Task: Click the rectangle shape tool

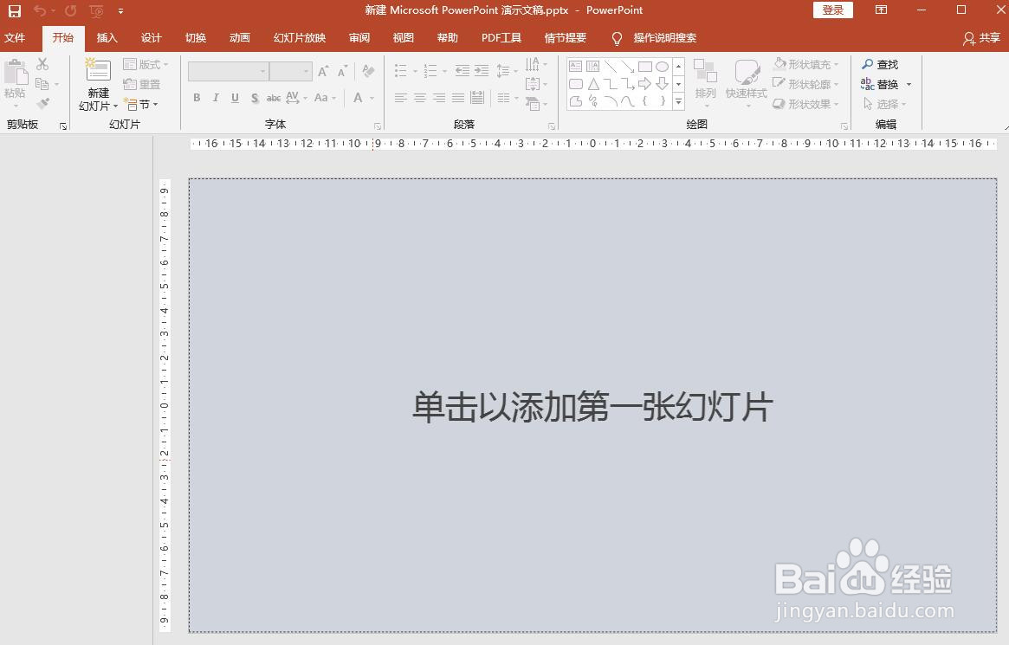Action: [x=645, y=67]
